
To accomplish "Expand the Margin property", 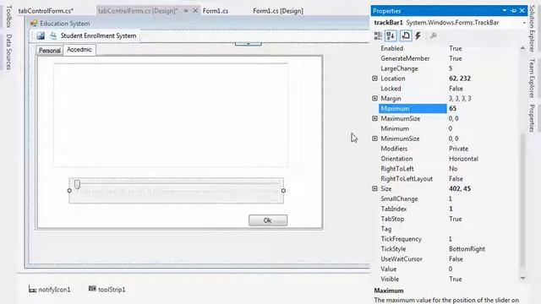I will [374, 98].
